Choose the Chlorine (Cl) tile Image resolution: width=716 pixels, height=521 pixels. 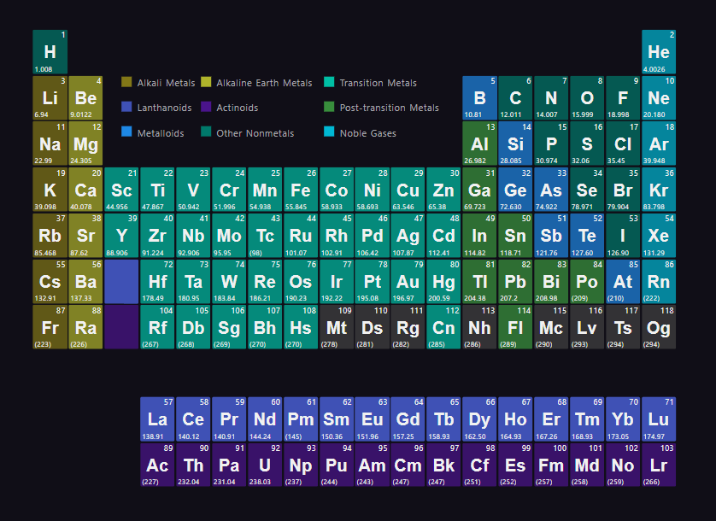click(623, 143)
